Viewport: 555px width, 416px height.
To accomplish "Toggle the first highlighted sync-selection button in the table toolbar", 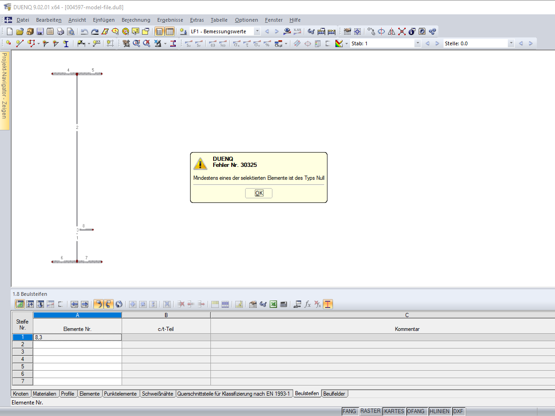I will (x=98, y=304).
